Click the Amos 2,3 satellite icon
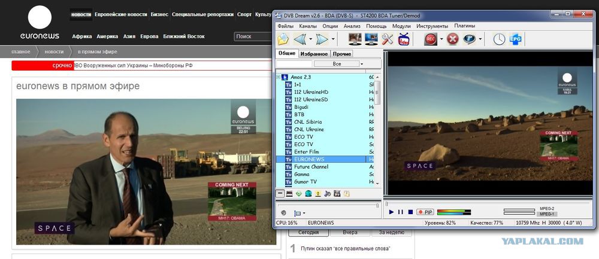 285,77
